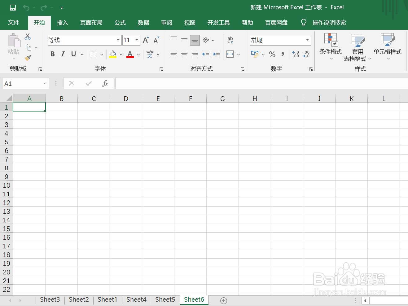Open the number format 常规 dropdown

307,40
